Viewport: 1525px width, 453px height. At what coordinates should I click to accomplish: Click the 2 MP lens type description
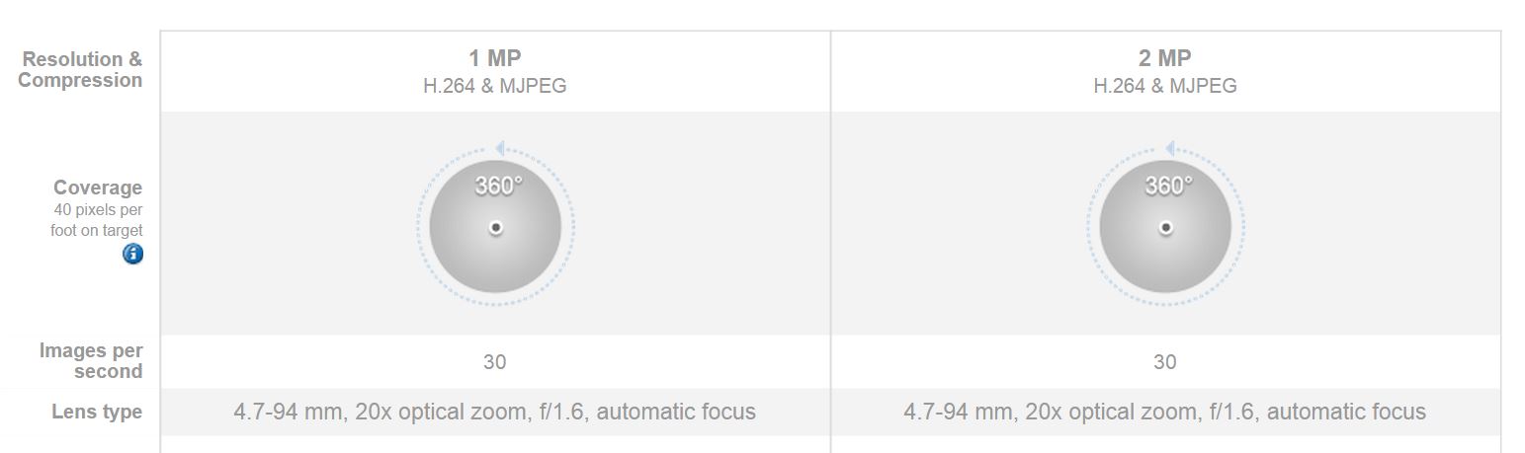[x=1165, y=412]
